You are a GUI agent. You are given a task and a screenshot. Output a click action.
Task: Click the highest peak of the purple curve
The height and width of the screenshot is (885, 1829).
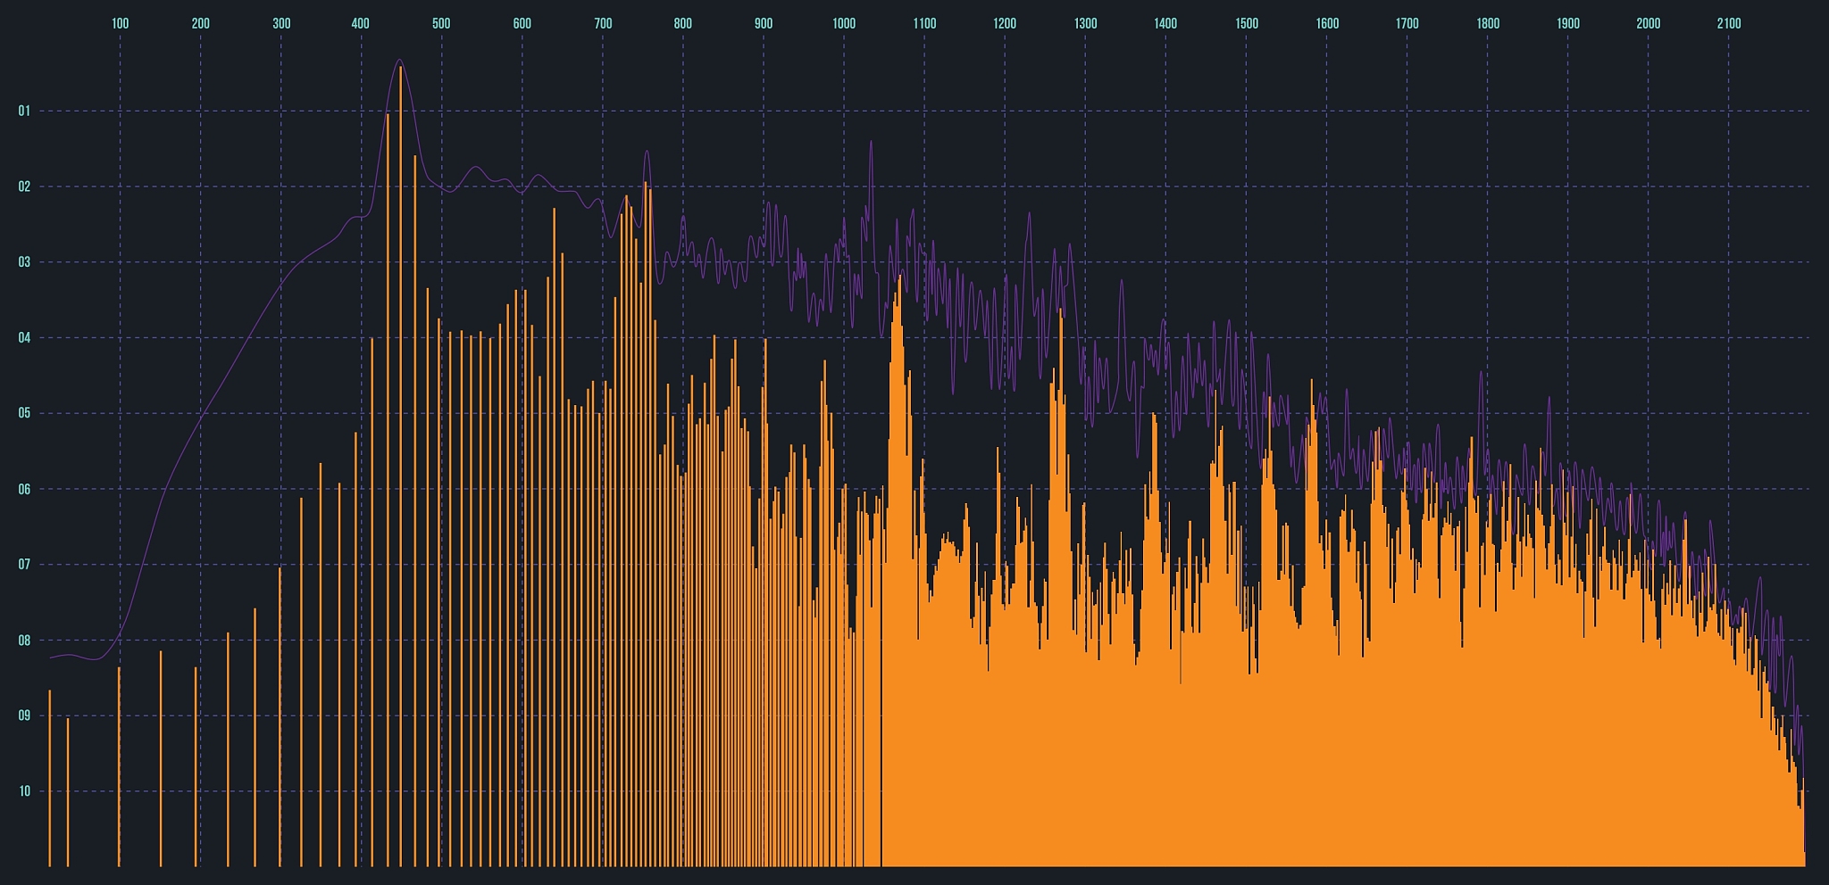click(x=399, y=60)
